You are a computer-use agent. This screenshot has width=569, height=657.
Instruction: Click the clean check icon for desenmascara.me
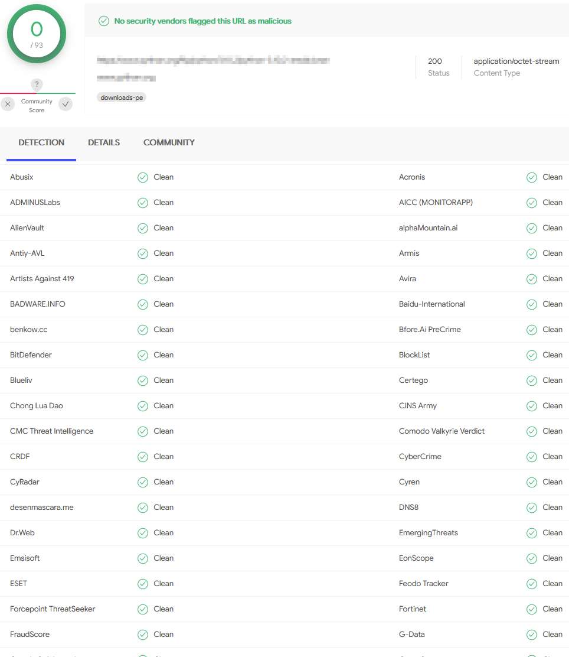pyautogui.click(x=143, y=508)
